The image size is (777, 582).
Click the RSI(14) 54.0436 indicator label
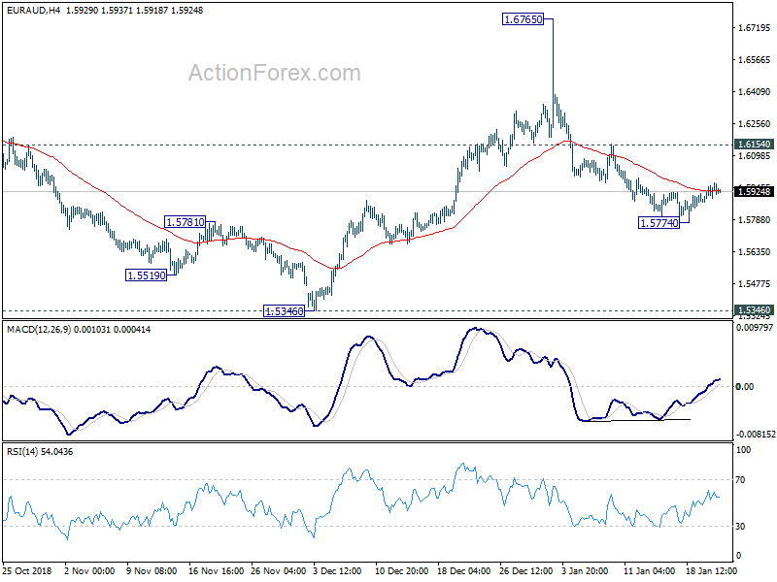(40, 452)
